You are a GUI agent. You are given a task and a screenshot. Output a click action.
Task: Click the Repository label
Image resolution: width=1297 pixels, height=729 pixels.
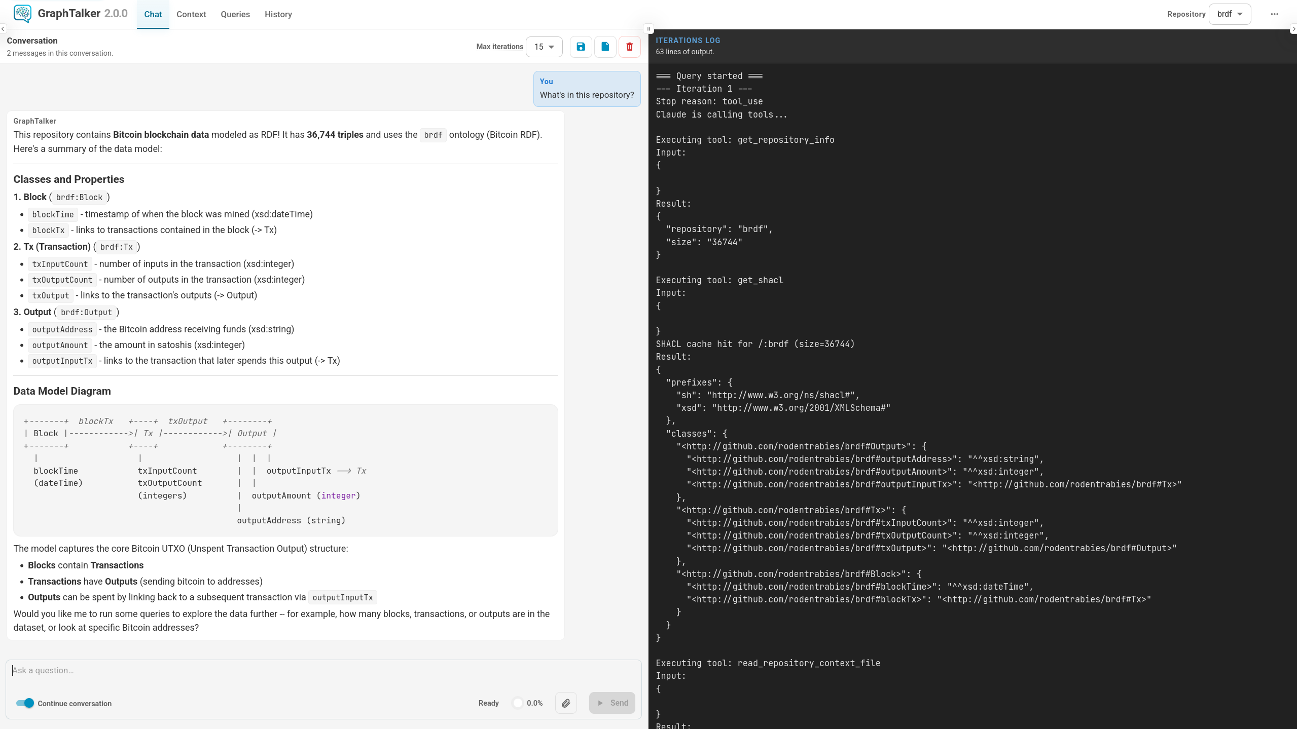coord(1186,14)
